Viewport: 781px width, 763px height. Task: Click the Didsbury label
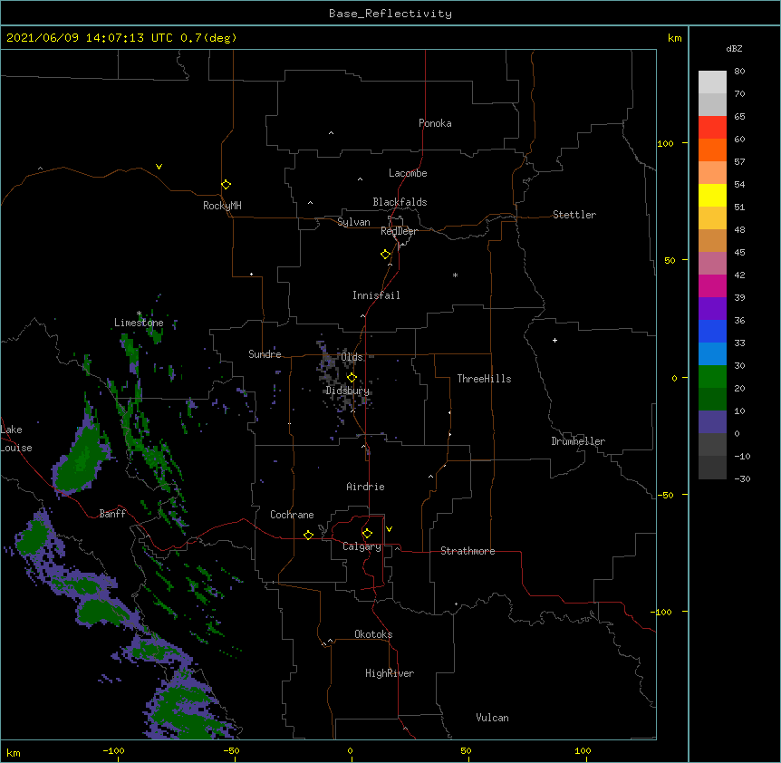tap(348, 391)
